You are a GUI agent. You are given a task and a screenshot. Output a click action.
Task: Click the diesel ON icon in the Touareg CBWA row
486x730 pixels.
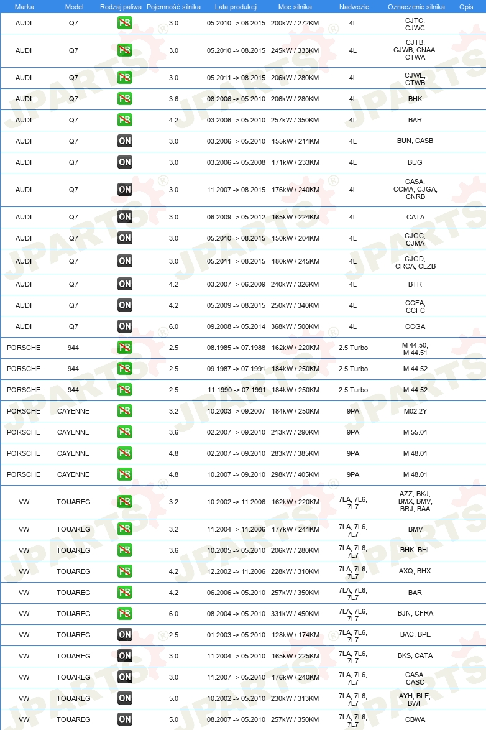point(125,719)
